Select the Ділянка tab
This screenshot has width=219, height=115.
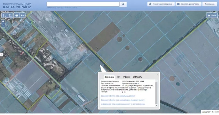(x=109, y=77)
